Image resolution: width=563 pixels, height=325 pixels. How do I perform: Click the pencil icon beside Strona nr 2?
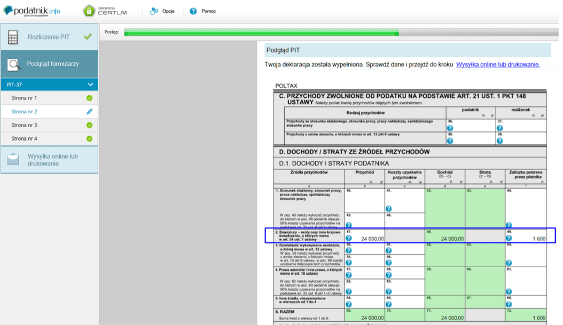[x=89, y=112]
